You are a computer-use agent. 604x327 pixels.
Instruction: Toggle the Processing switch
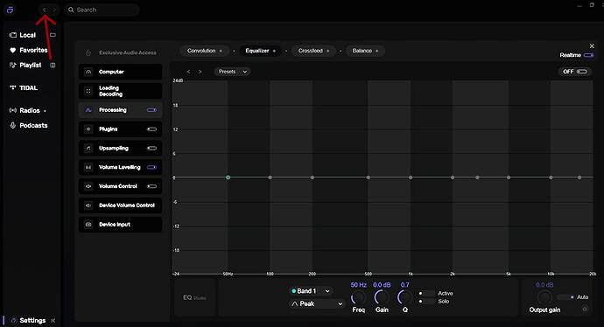[x=151, y=110]
